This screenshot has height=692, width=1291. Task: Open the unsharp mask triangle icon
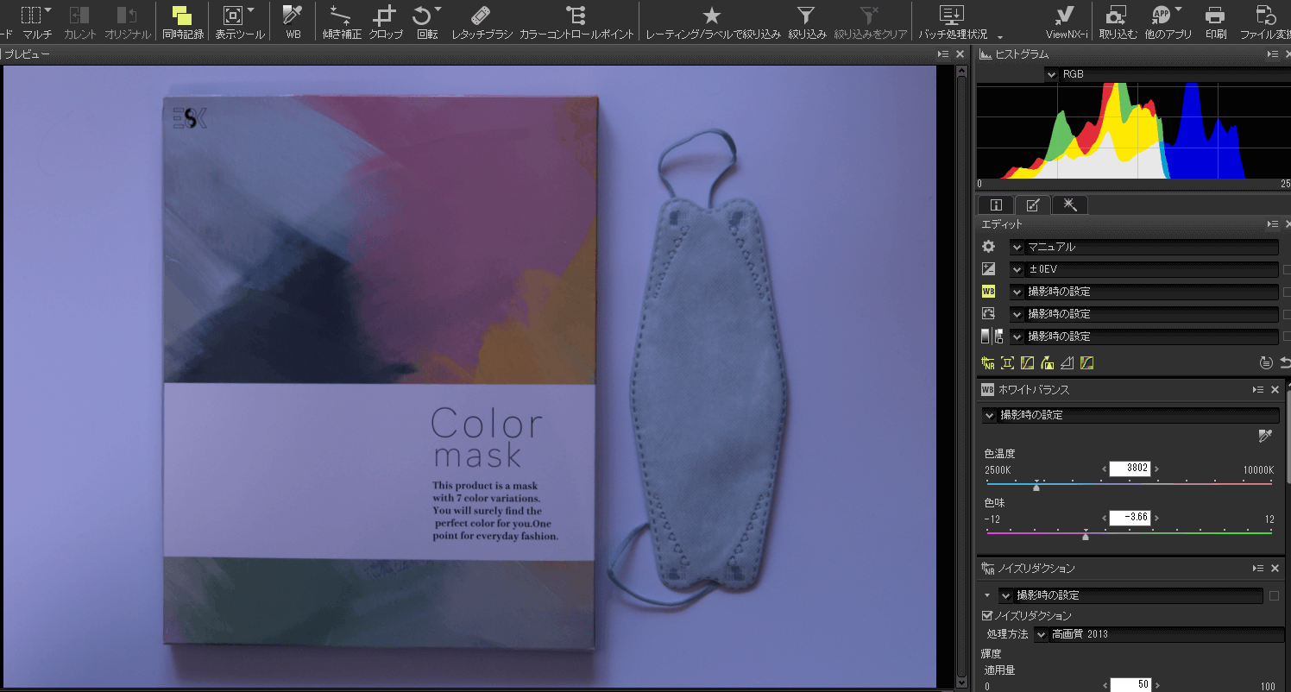(x=1067, y=363)
